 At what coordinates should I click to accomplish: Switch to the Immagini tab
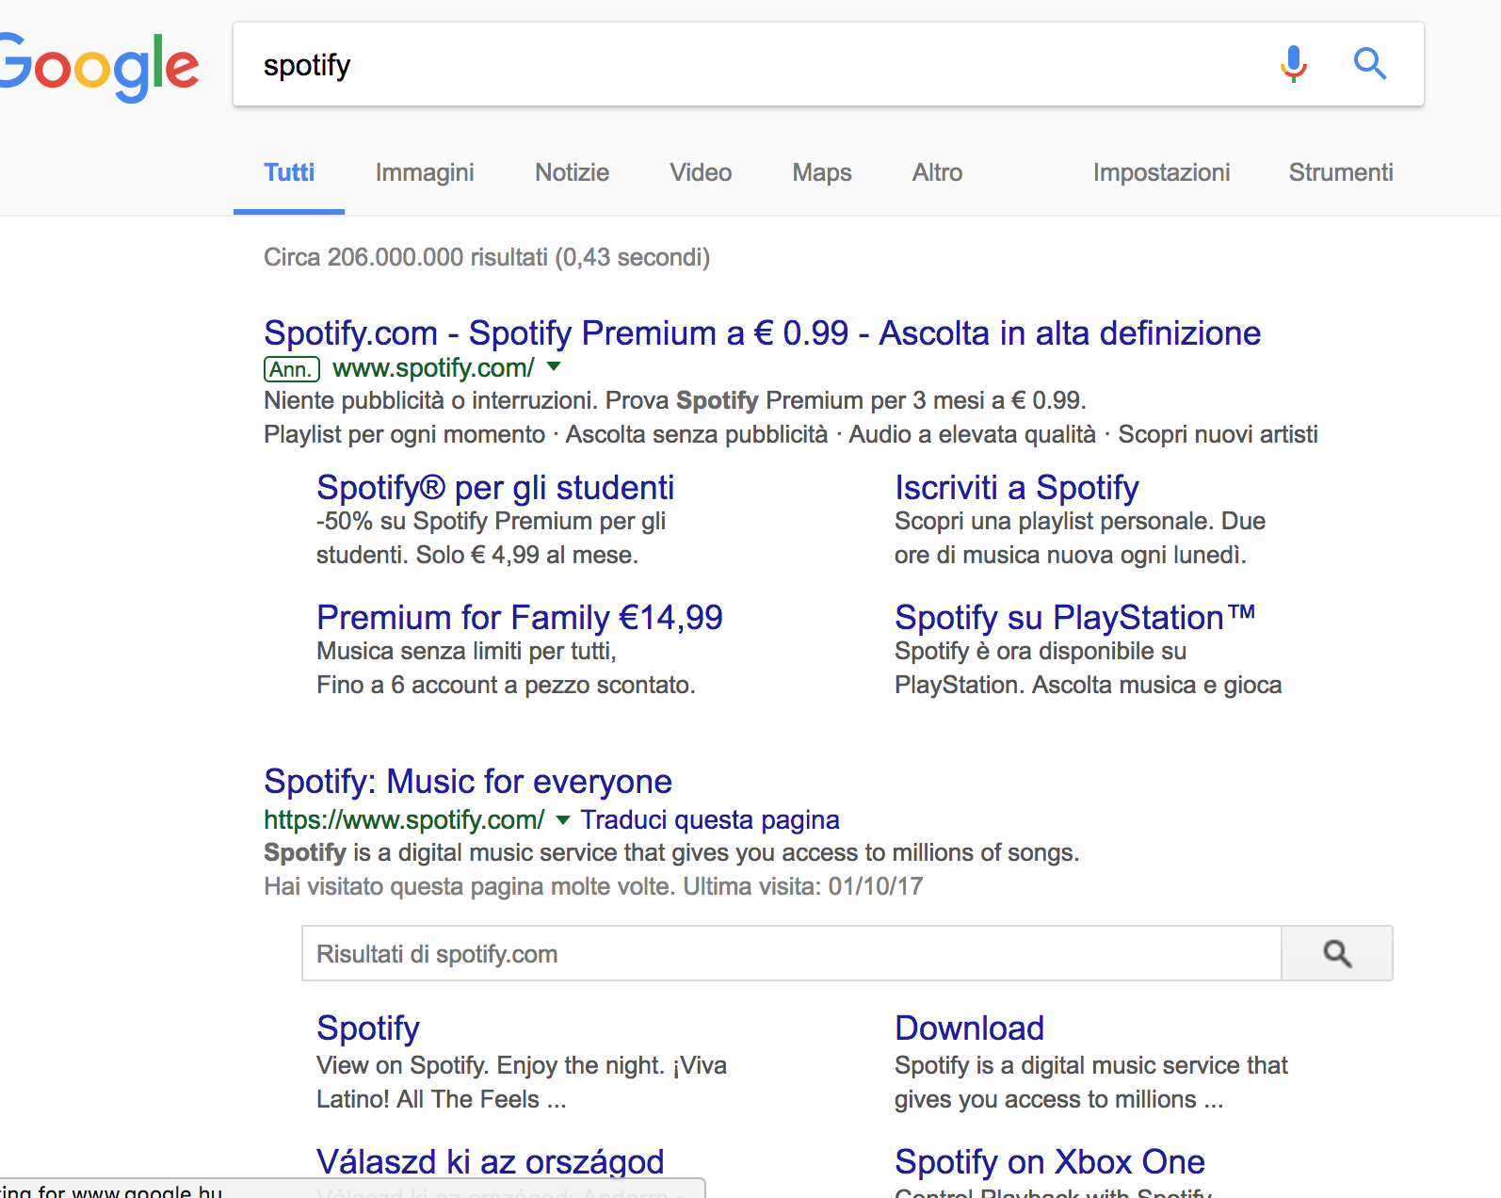(x=425, y=172)
